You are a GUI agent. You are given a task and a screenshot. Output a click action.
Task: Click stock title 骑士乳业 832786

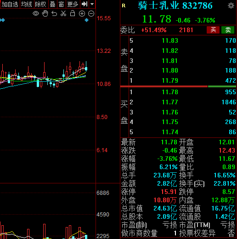pos(175,6)
